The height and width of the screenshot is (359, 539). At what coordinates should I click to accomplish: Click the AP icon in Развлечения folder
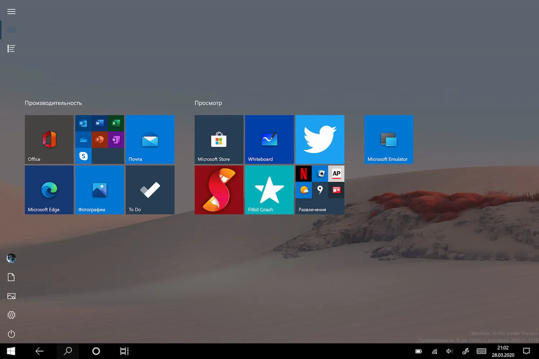(336, 173)
